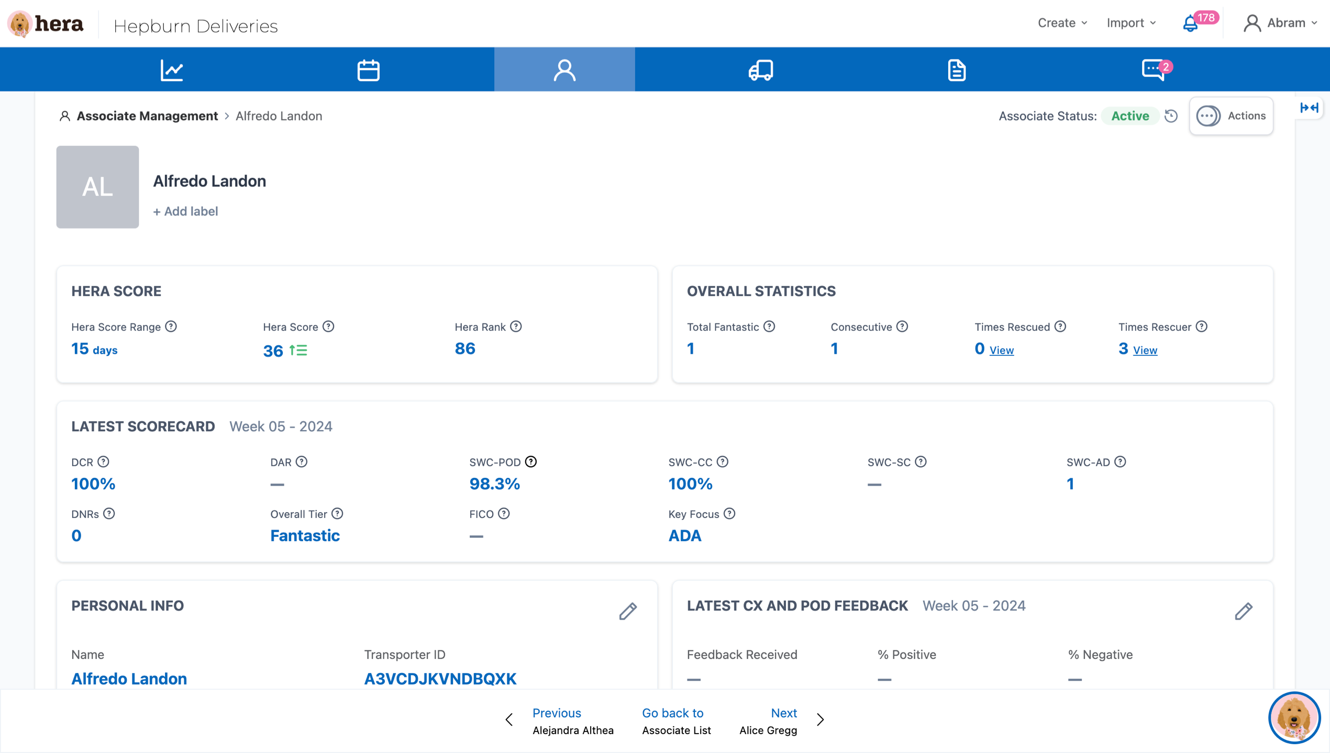
Task: Open the vehicle management truck icon
Action: coord(760,70)
